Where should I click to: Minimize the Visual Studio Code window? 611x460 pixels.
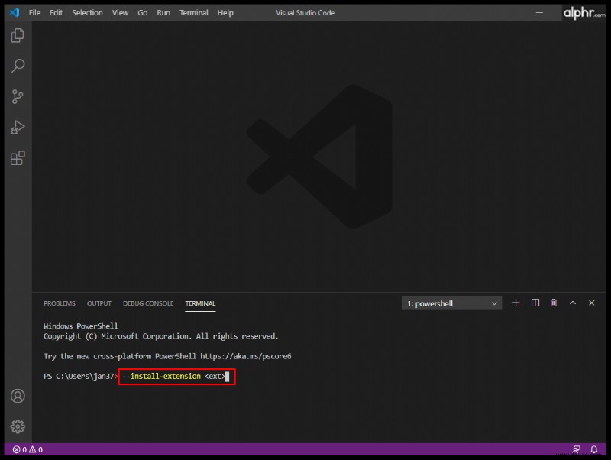pyautogui.click(x=539, y=12)
